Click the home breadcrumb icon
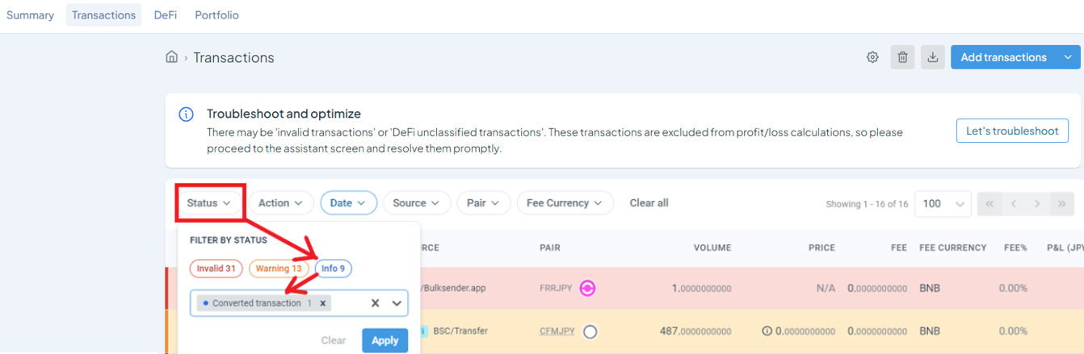The image size is (1084, 354). 171,57
